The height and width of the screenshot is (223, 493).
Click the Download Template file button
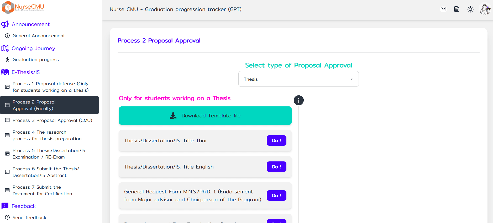point(205,116)
